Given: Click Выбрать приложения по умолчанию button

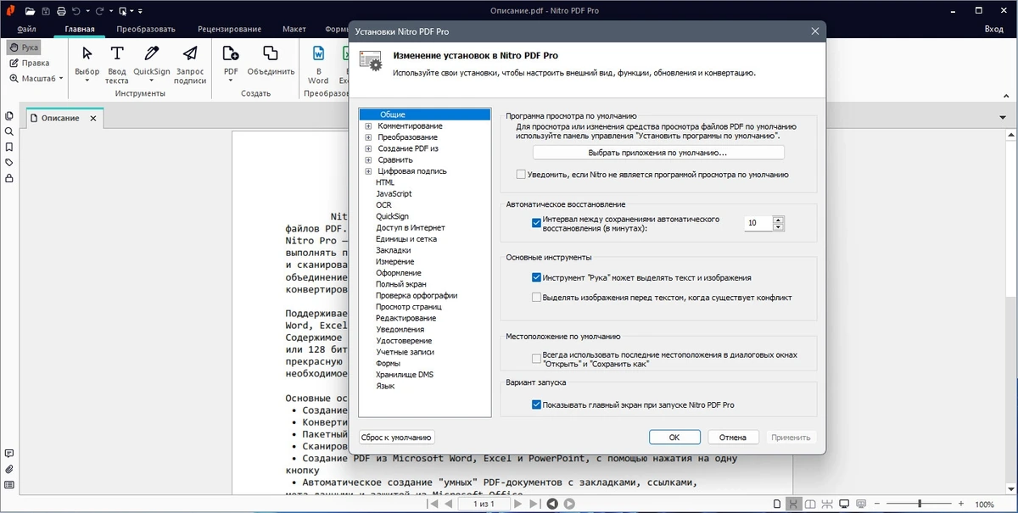Looking at the screenshot, I should [x=658, y=153].
